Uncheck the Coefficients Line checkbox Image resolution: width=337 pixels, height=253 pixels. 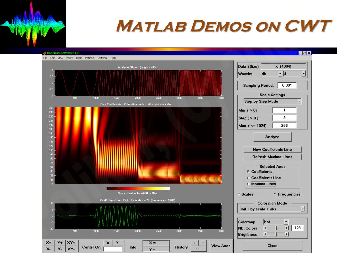pyautogui.click(x=248, y=178)
